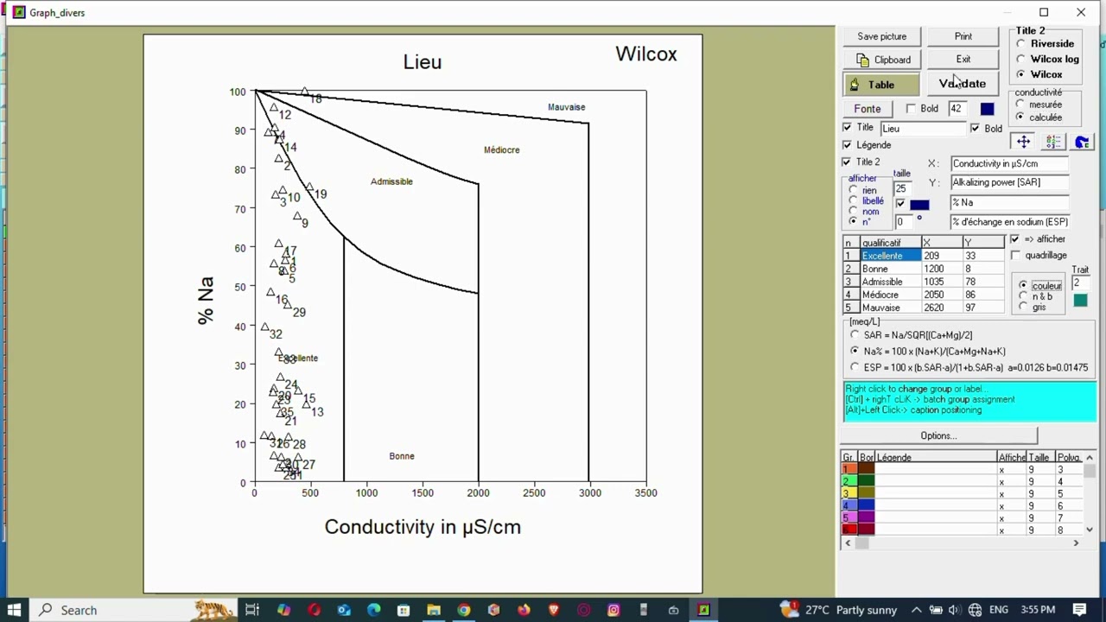Image resolution: width=1106 pixels, height=622 pixels.
Task: Select the Admissible row in the table
Action: click(x=924, y=282)
